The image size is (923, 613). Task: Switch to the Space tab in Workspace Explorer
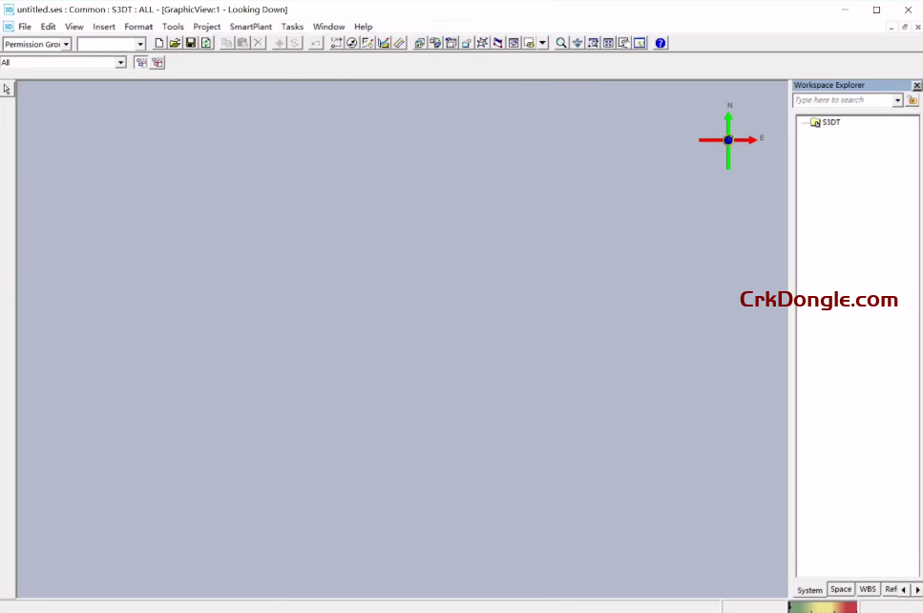[x=840, y=589]
